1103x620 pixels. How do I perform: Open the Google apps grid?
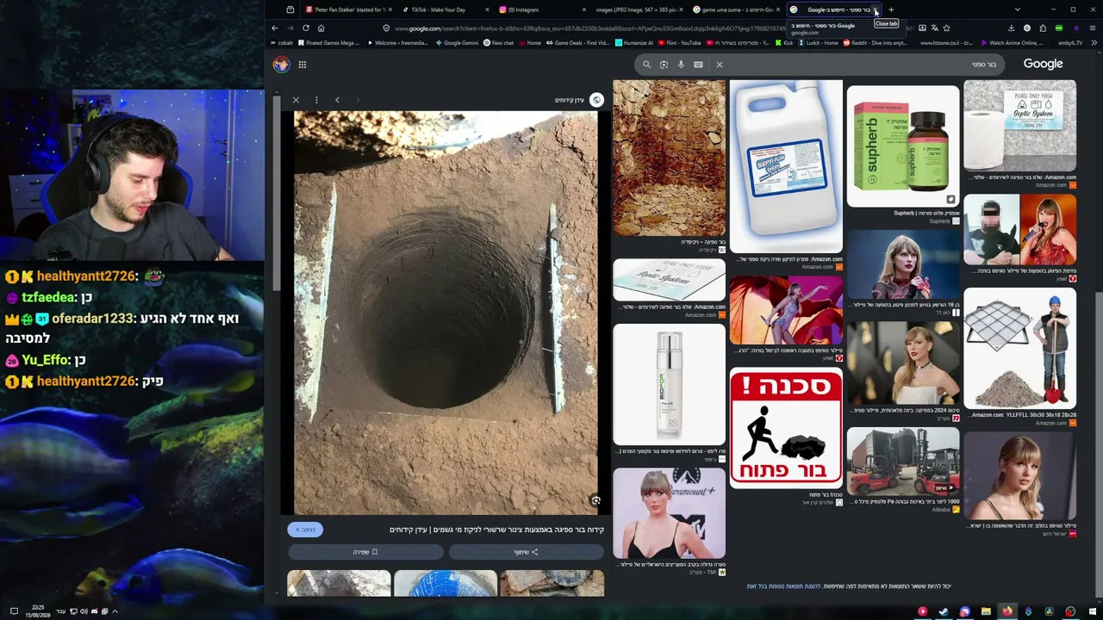[x=302, y=65]
